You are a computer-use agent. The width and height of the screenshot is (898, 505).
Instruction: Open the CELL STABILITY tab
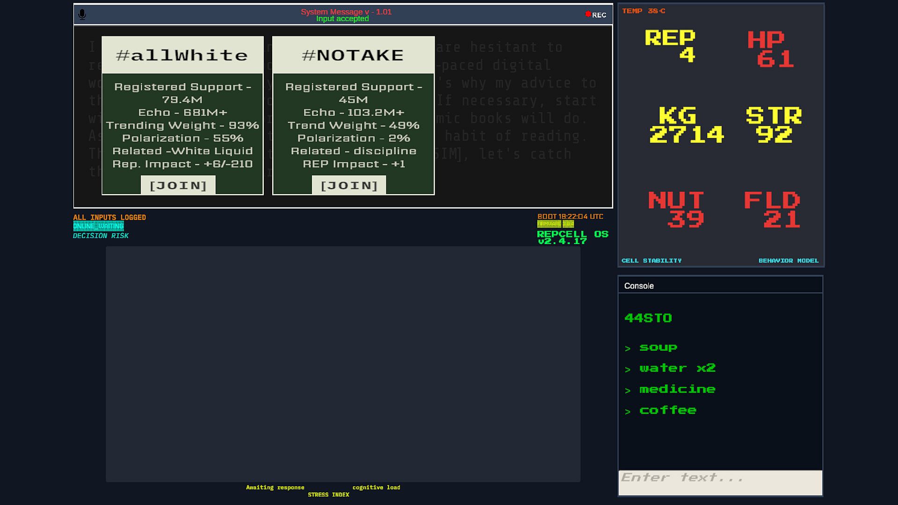651,260
